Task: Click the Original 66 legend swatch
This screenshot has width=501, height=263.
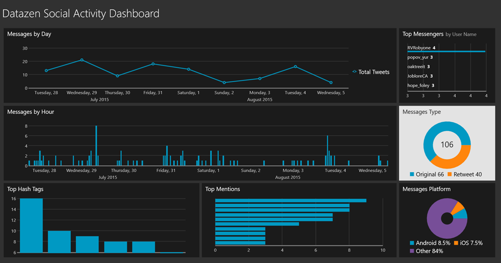Action: (x=412, y=175)
